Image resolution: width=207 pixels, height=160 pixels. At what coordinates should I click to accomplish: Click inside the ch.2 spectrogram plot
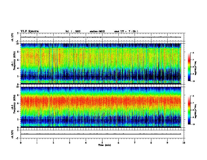pos(101,107)
